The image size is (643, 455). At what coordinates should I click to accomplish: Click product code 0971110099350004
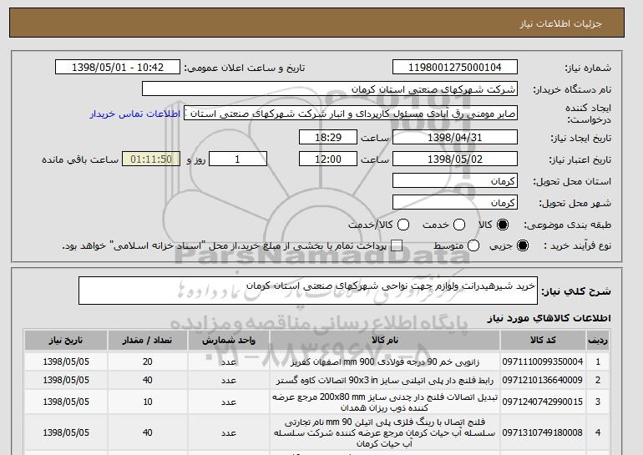(543, 361)
